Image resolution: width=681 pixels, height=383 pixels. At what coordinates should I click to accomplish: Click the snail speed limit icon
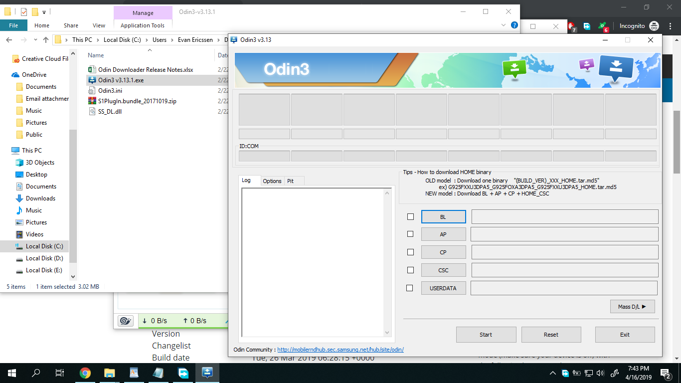coord(125,321)
